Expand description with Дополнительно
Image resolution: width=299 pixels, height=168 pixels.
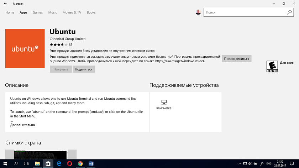click(x=22, y=125)
